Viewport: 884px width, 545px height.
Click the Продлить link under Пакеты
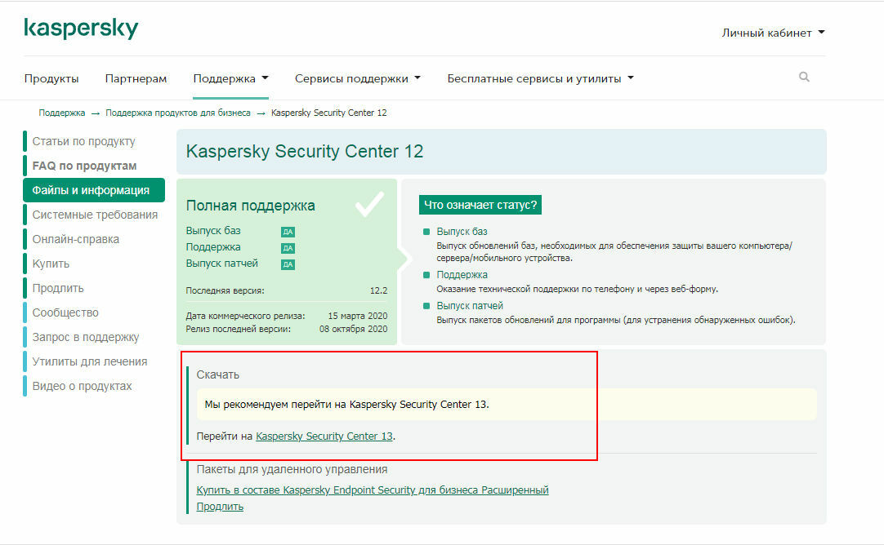coord(220,506)
